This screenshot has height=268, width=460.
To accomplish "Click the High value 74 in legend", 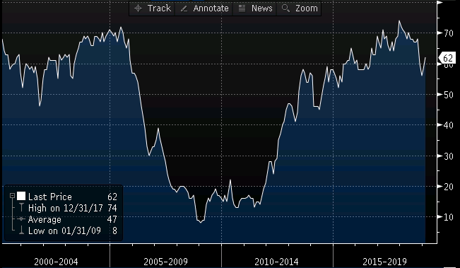I will (112, 208).
